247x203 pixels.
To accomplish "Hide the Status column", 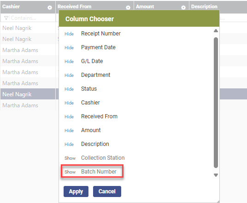I will click(x=69, y=89).
